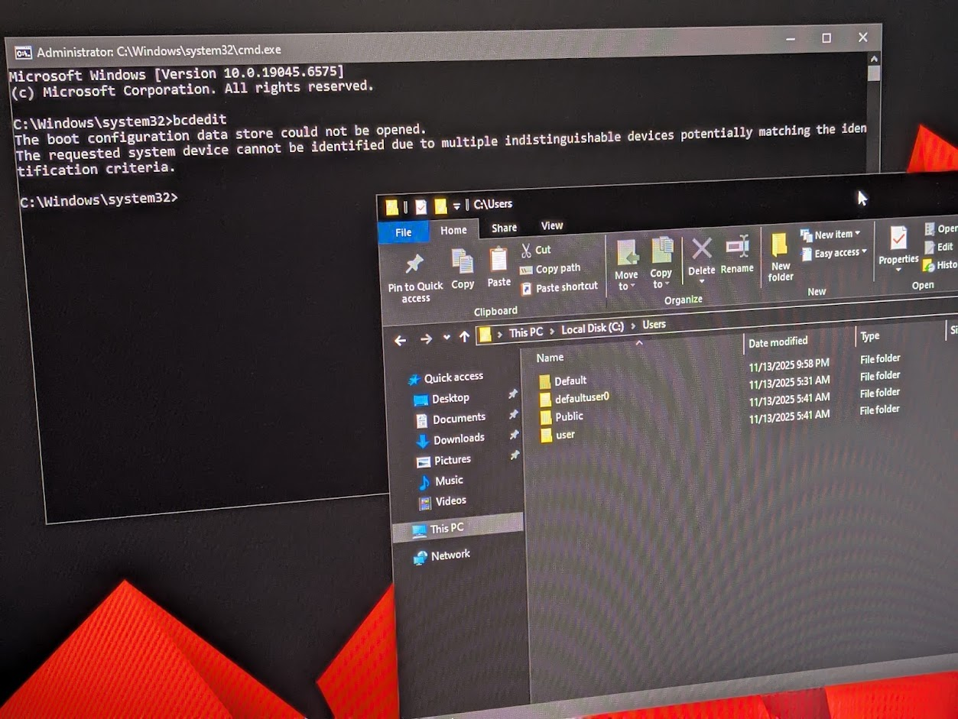Click Properties checkmark in quick access toolbar
This screenshot has height=719, width=958.
pos(421,207)
